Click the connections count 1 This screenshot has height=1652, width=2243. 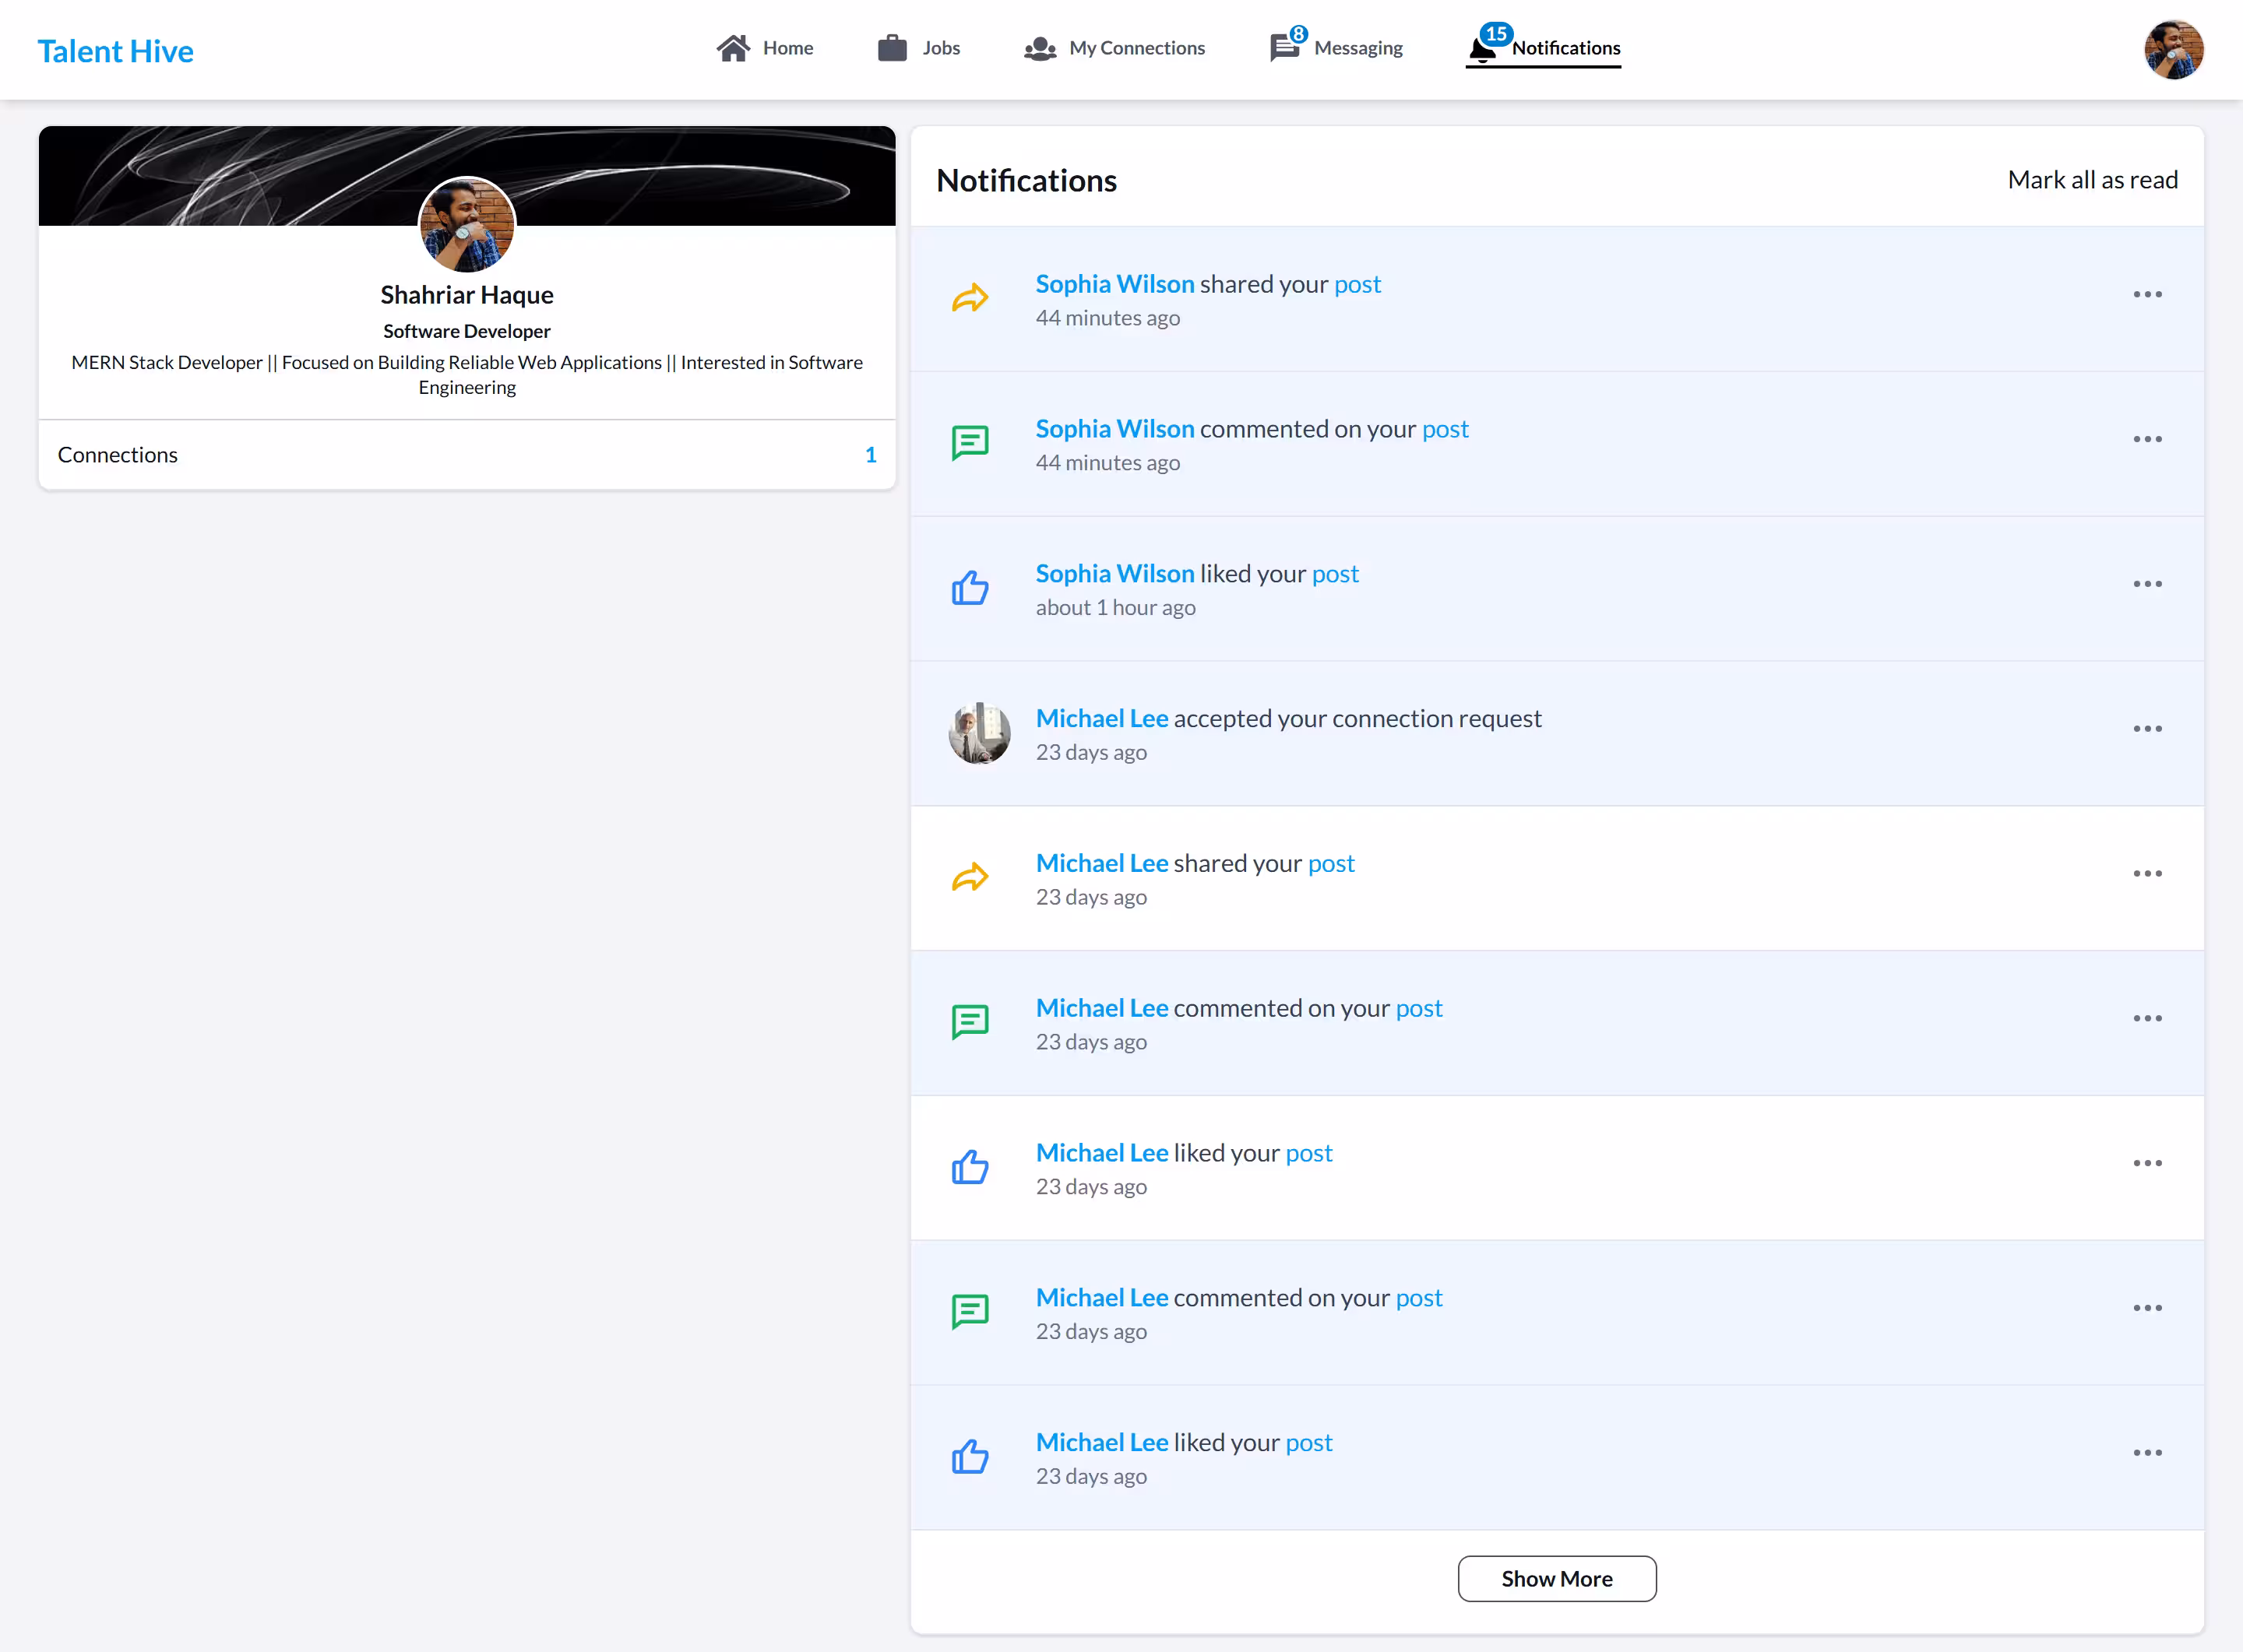[x=871, y=455]
